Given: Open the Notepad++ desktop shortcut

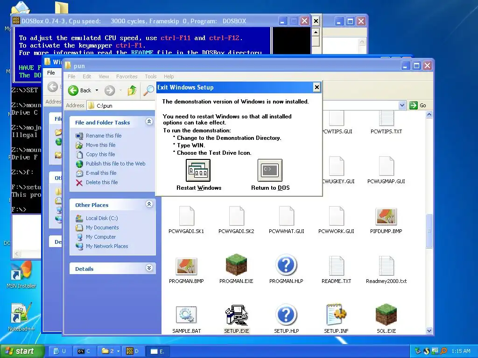Looking at the screenshot, I should pyautogui.click(x=21, y=317).
